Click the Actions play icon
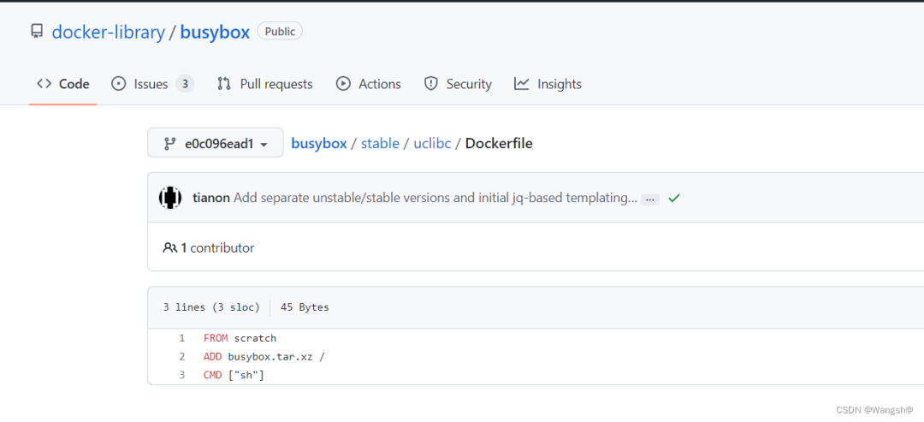The height and width of the screenshot is (422, 924). pyautogui.click(x=343, y=84)
